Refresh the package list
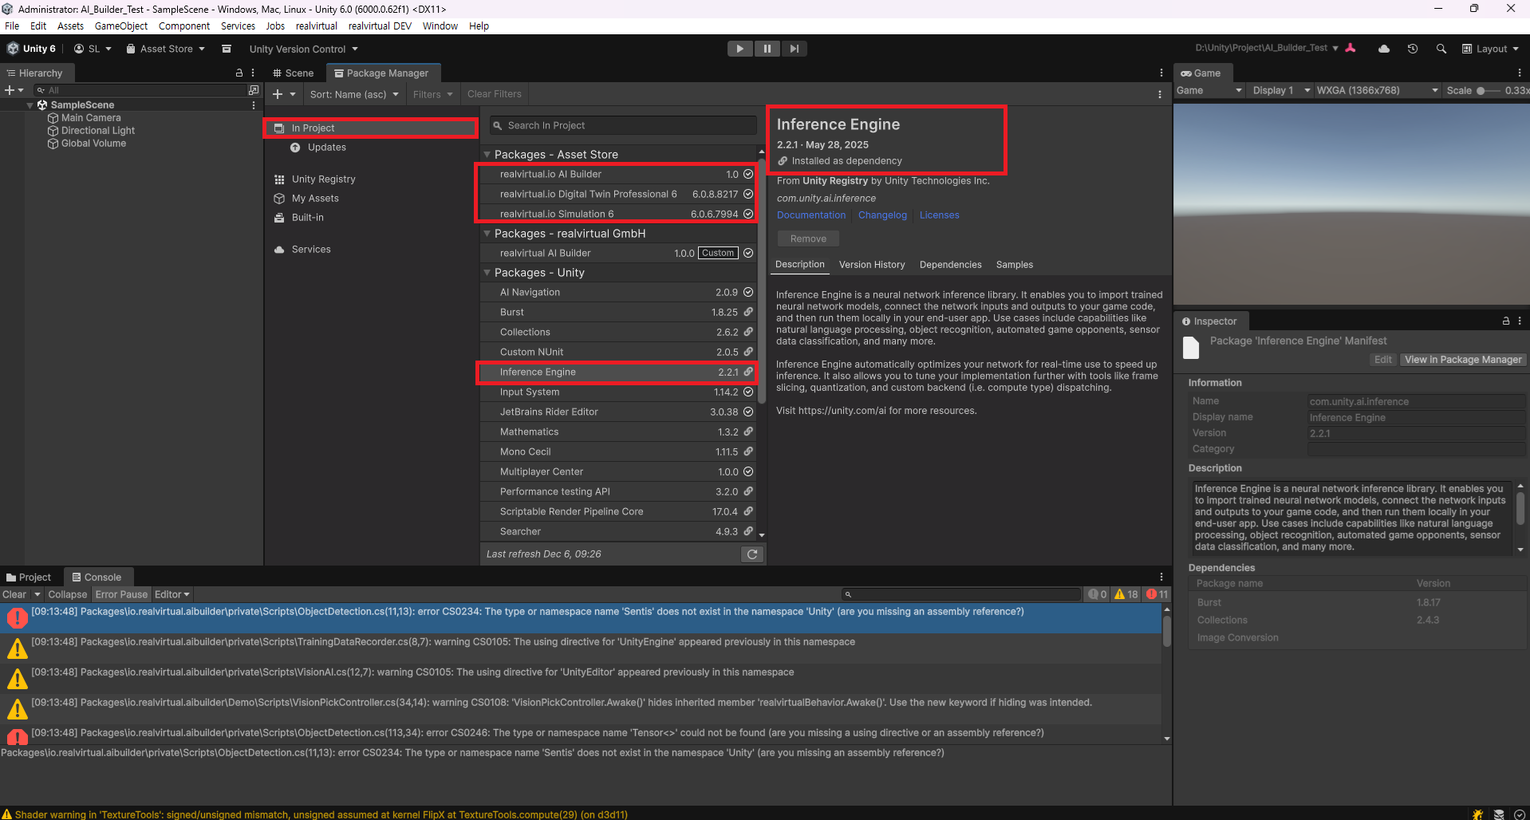 [751, 554]
